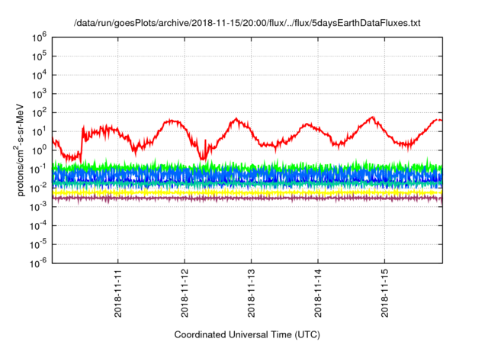Screen dimensions: 488x342
Task: Click the 10^-3 y-axis label
Action: pyautogui.click(x=38, y=207)
